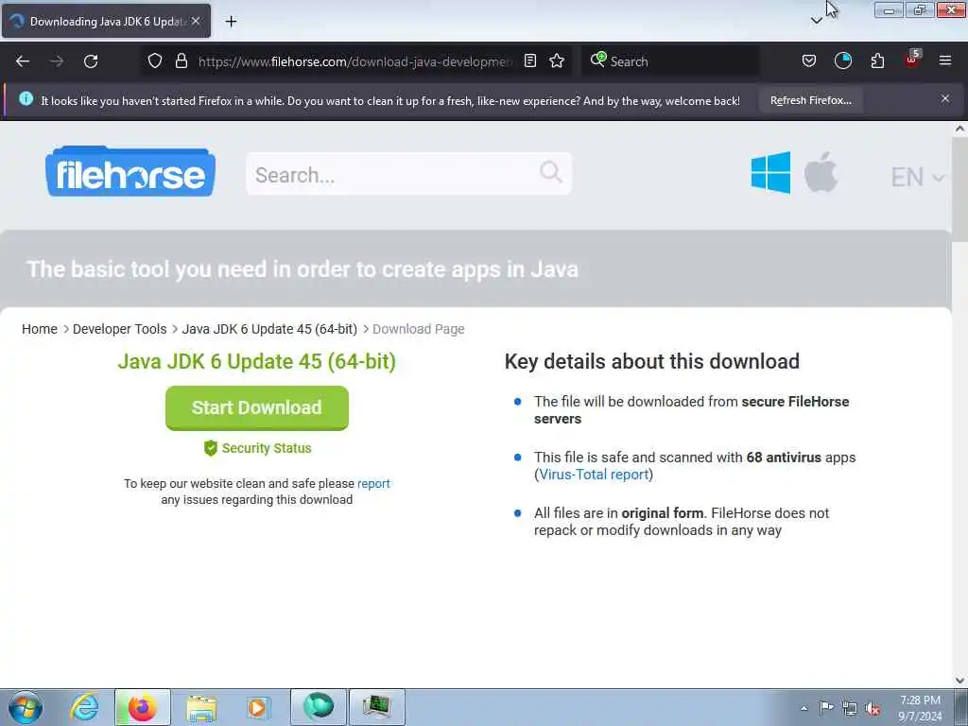Click the FileHorse logo
Image resolution: width=968 pixels, height=726 pixels.
click(x=130, y=172)
